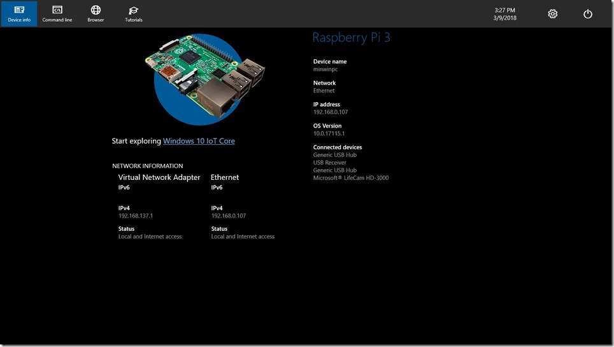The width and height of the screenshot is (614, 347).
Task: Select the device name minwinpc
Action: [x=325, y=70]
